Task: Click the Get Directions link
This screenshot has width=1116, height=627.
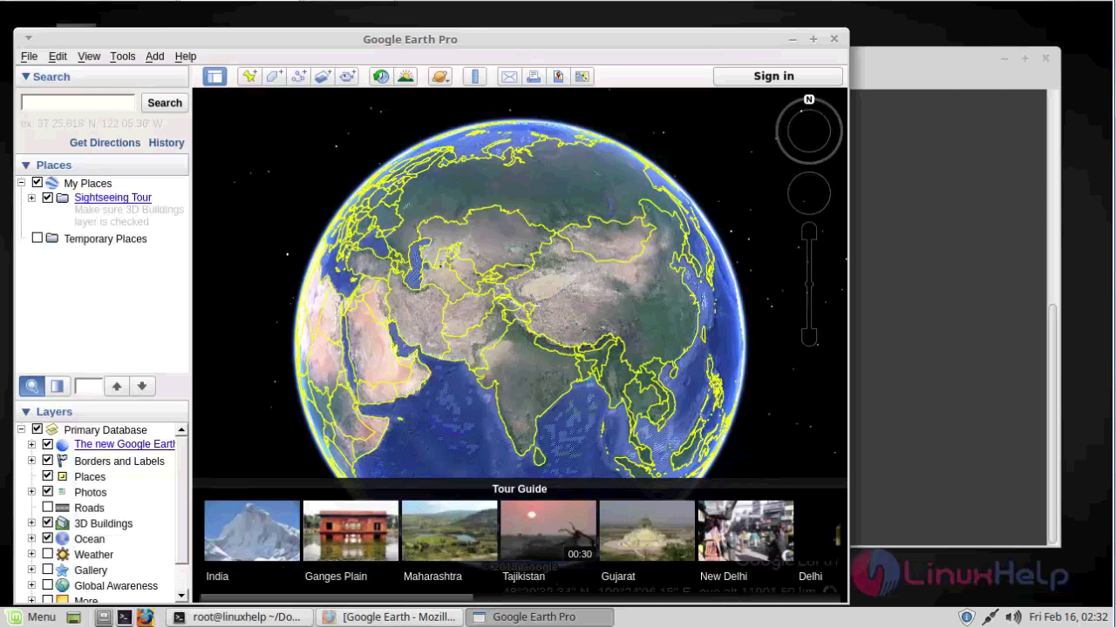Action: click(x=105, y=143)
